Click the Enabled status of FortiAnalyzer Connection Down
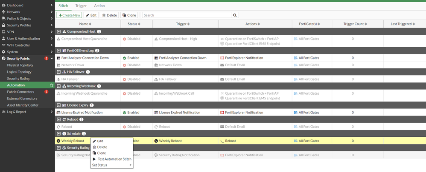 click(x=131, y=58)
